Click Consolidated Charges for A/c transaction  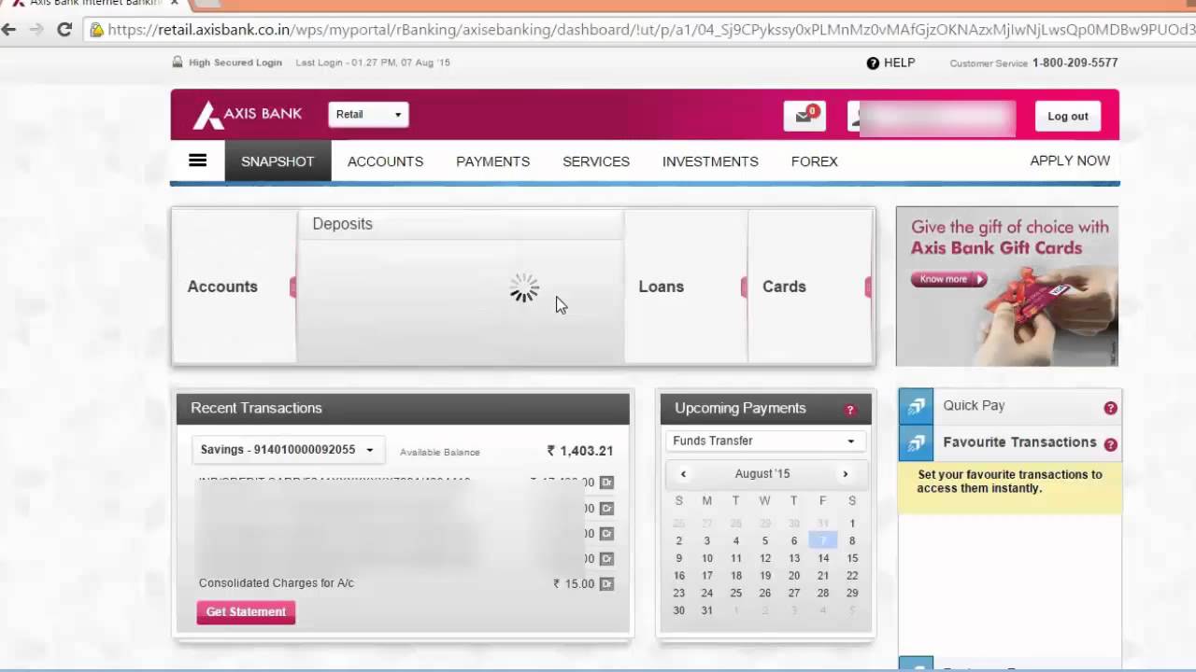click(277, 583)
